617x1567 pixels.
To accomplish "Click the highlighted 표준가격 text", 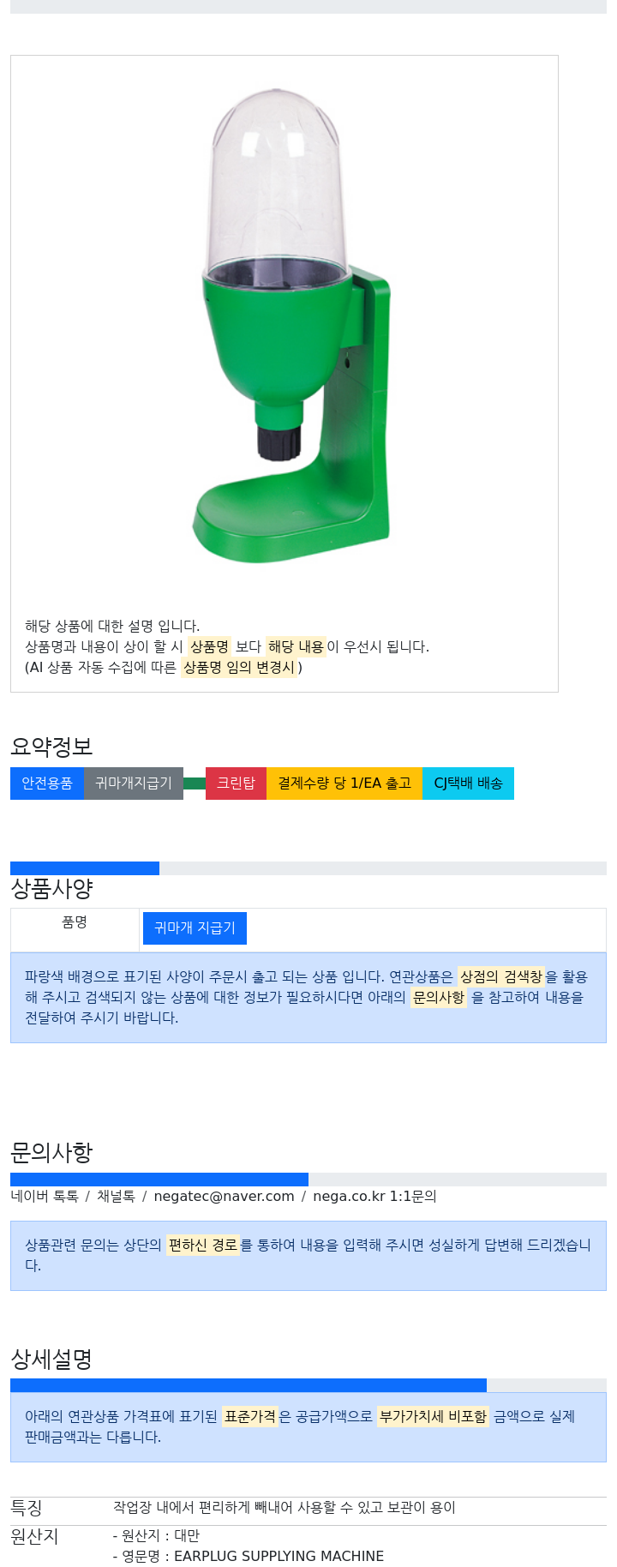I will click(x=250, y=1417).
